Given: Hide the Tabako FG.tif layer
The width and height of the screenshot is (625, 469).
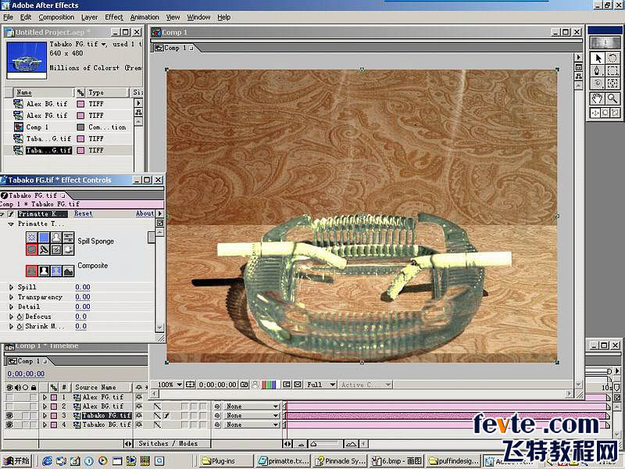Looking at the screenshot, I should pyautogui.click(x=9, y=416).
